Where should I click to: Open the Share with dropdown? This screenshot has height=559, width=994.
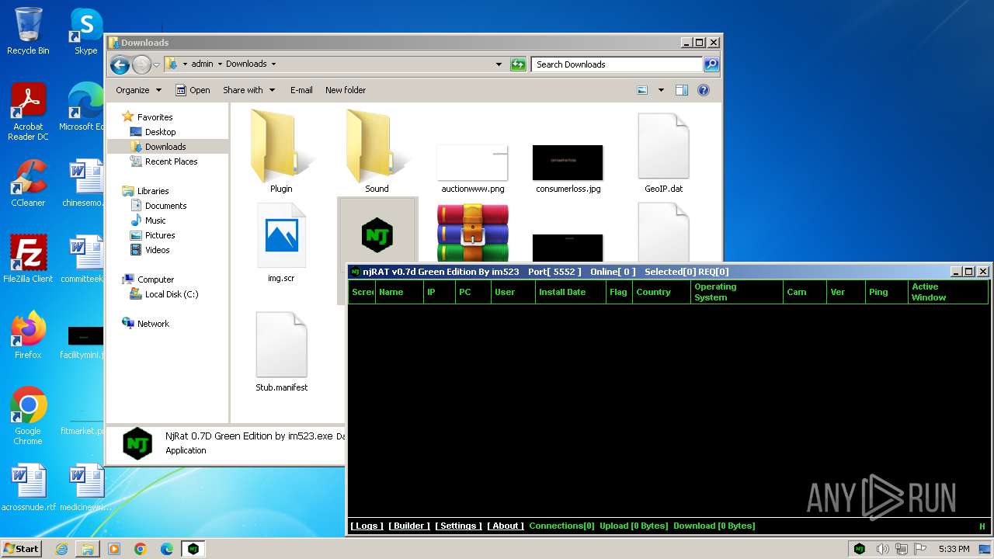coord(248,90)
